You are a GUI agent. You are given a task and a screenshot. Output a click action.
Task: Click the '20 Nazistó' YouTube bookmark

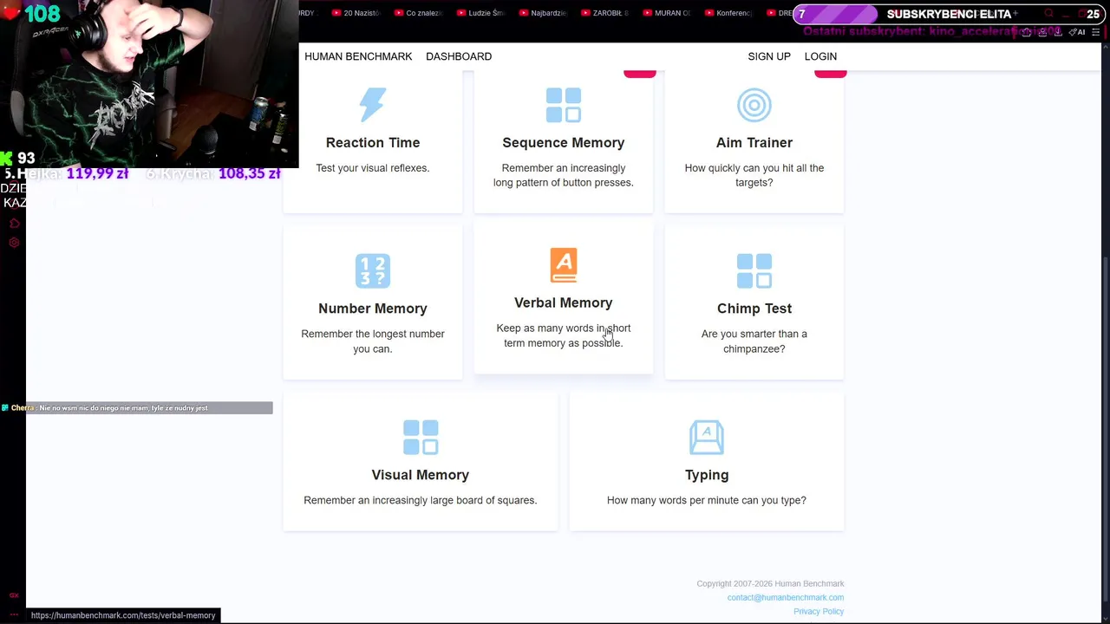pos(356,13)
